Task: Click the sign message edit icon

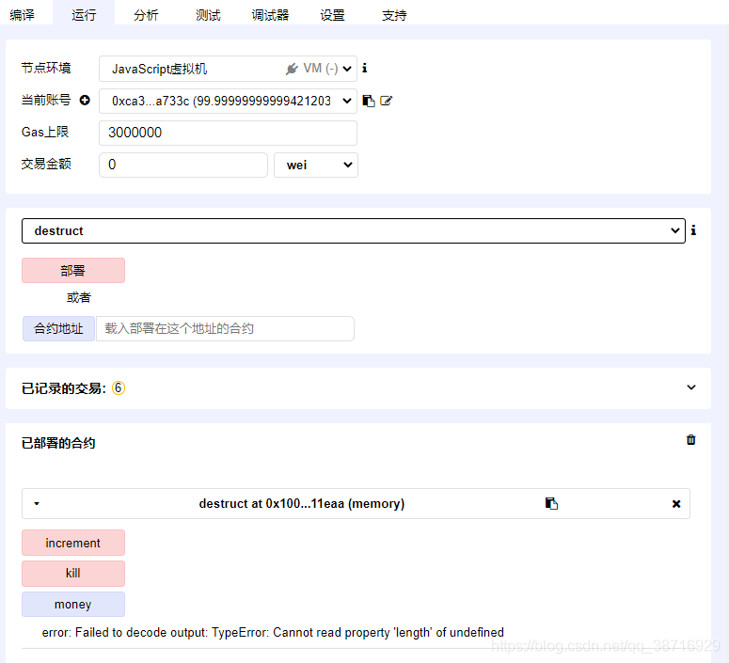Action: [387, 101]
